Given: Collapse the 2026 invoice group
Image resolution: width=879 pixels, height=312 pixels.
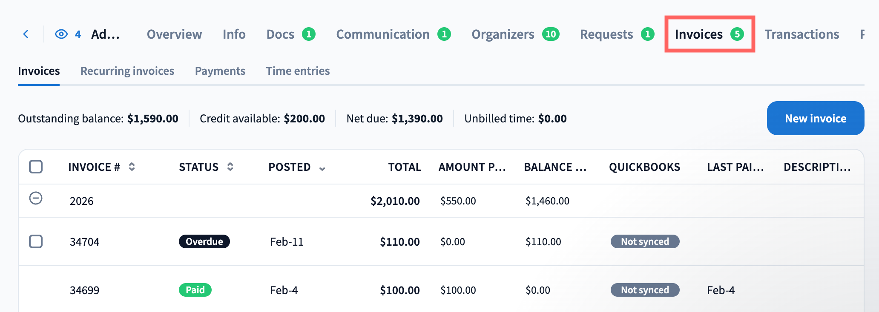Looking at the screenshot, I should (x=36, y=198).
